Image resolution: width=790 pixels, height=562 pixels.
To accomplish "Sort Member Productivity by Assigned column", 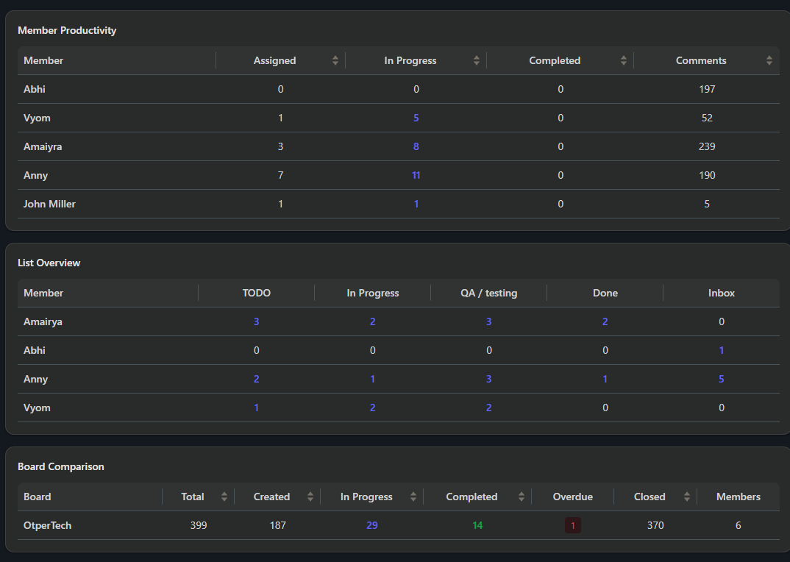I will (335, 60).
